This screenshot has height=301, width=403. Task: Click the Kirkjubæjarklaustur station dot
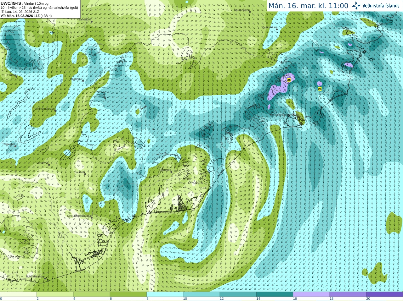[x=92, y=217]
